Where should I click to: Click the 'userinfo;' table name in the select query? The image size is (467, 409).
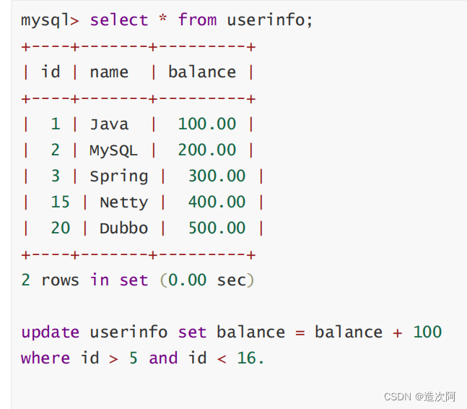pyautogui.click(x=270, y=20)
